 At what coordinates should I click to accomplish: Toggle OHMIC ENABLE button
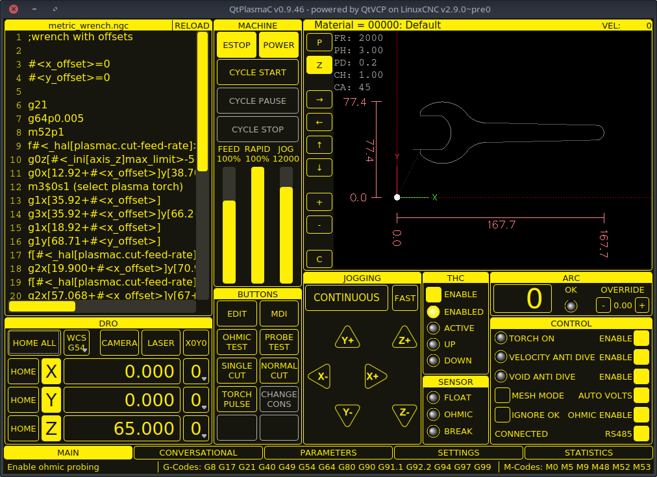(x=641, y=415)
